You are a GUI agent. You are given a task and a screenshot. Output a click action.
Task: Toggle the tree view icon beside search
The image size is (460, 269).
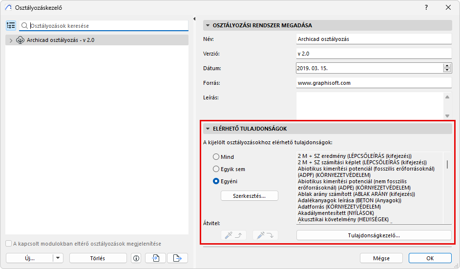coord(11,26)
